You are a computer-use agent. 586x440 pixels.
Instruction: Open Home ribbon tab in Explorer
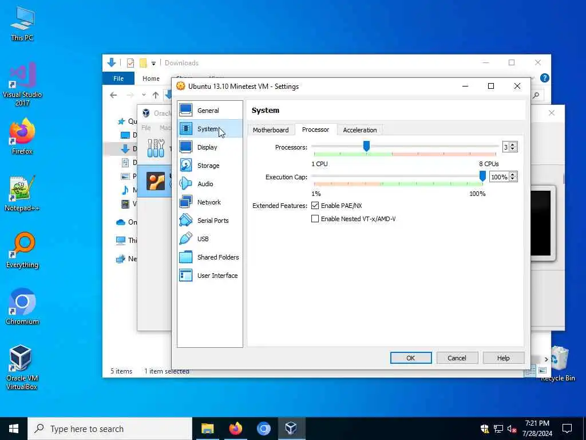coord(151,78)
